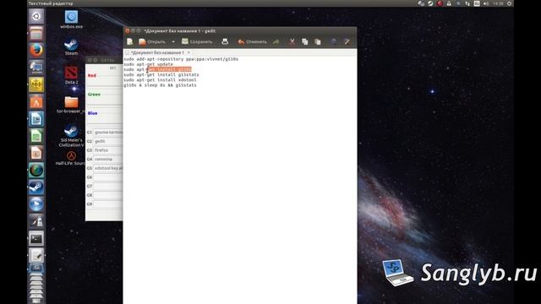Open Sid Meier's Civilization V shortcut

pos(71,136)
